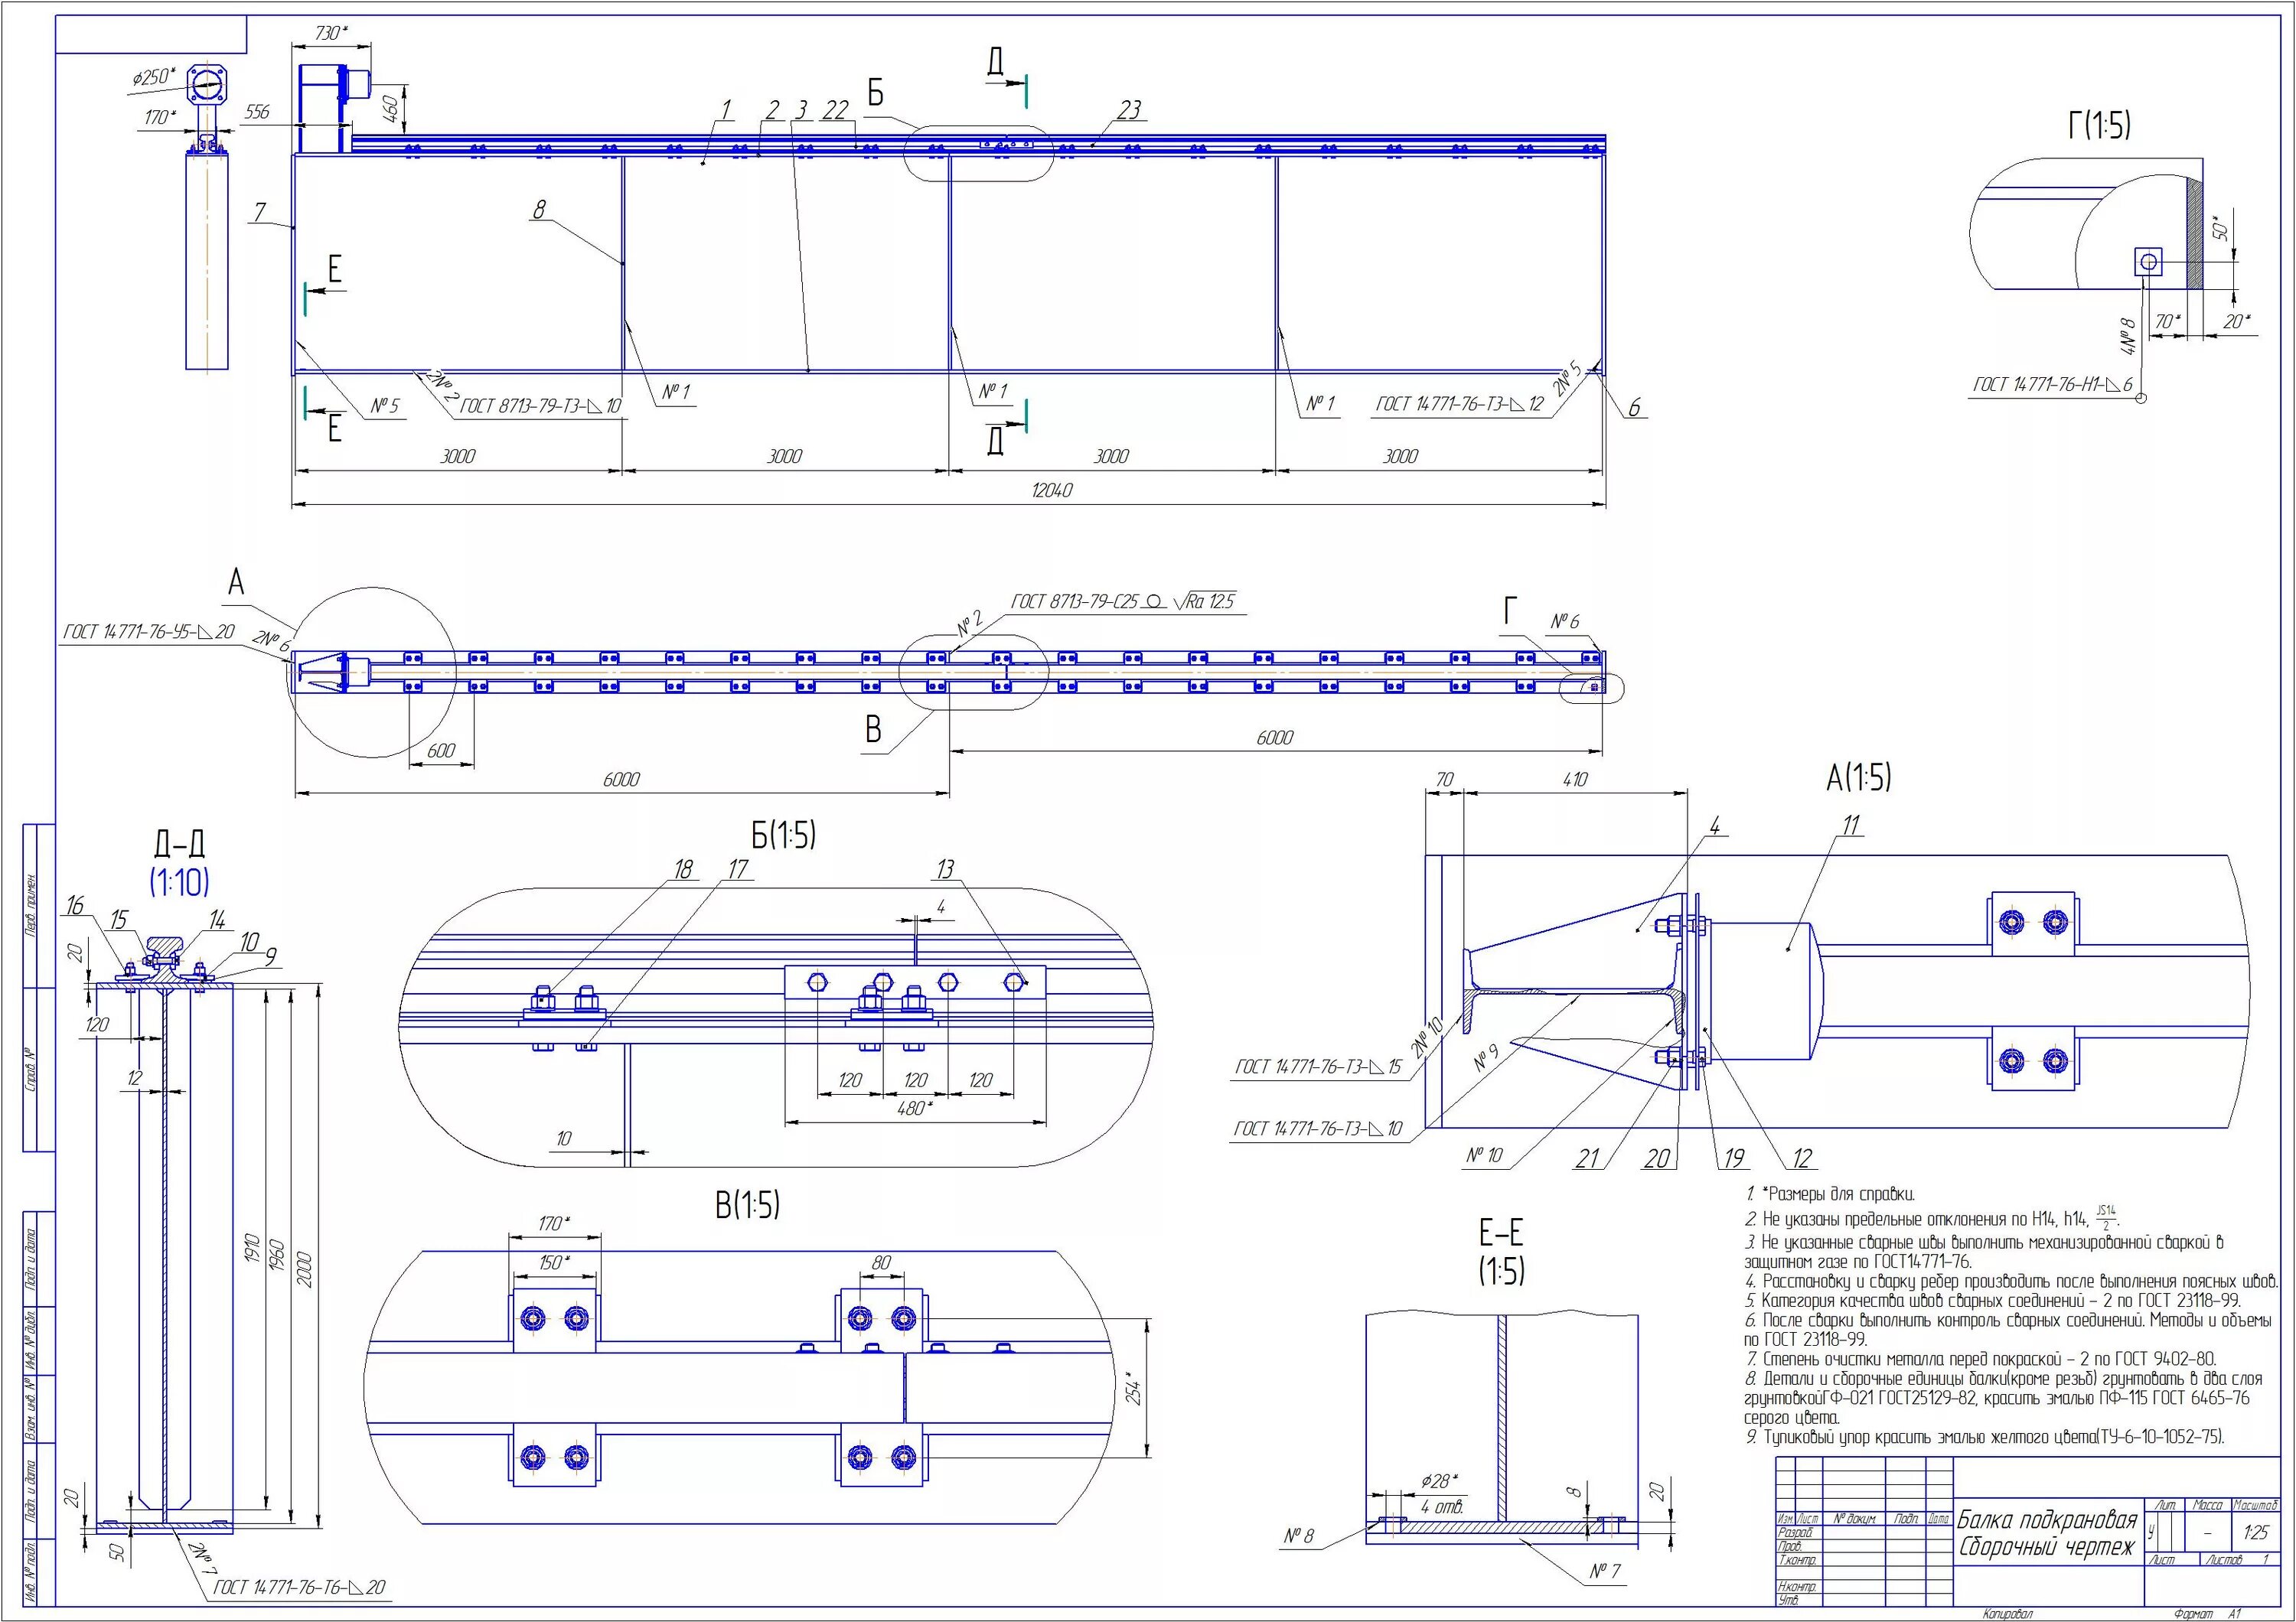2296x1622 pixels.
Task: Click the "Формат A1" footer text
Action: [x=2207, y=1614]
